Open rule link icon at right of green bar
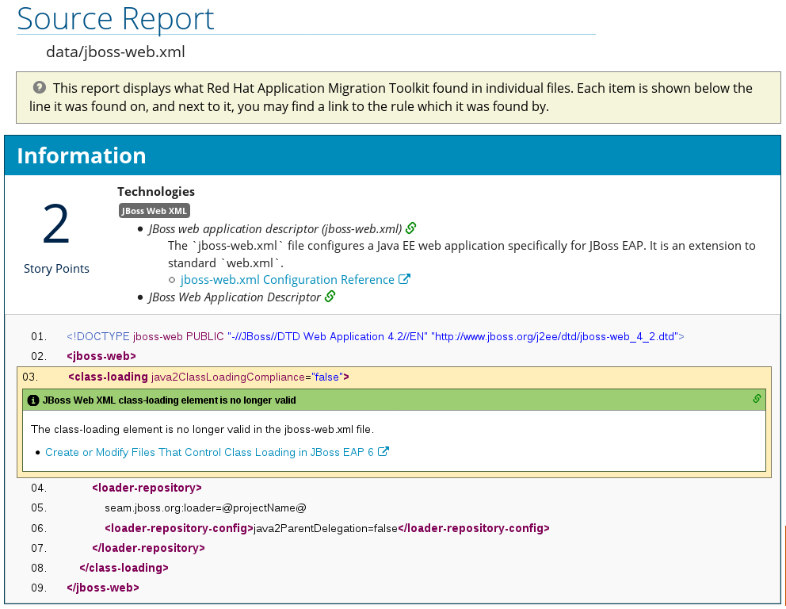Screen dimensions: 786x609 click(757, 400)
